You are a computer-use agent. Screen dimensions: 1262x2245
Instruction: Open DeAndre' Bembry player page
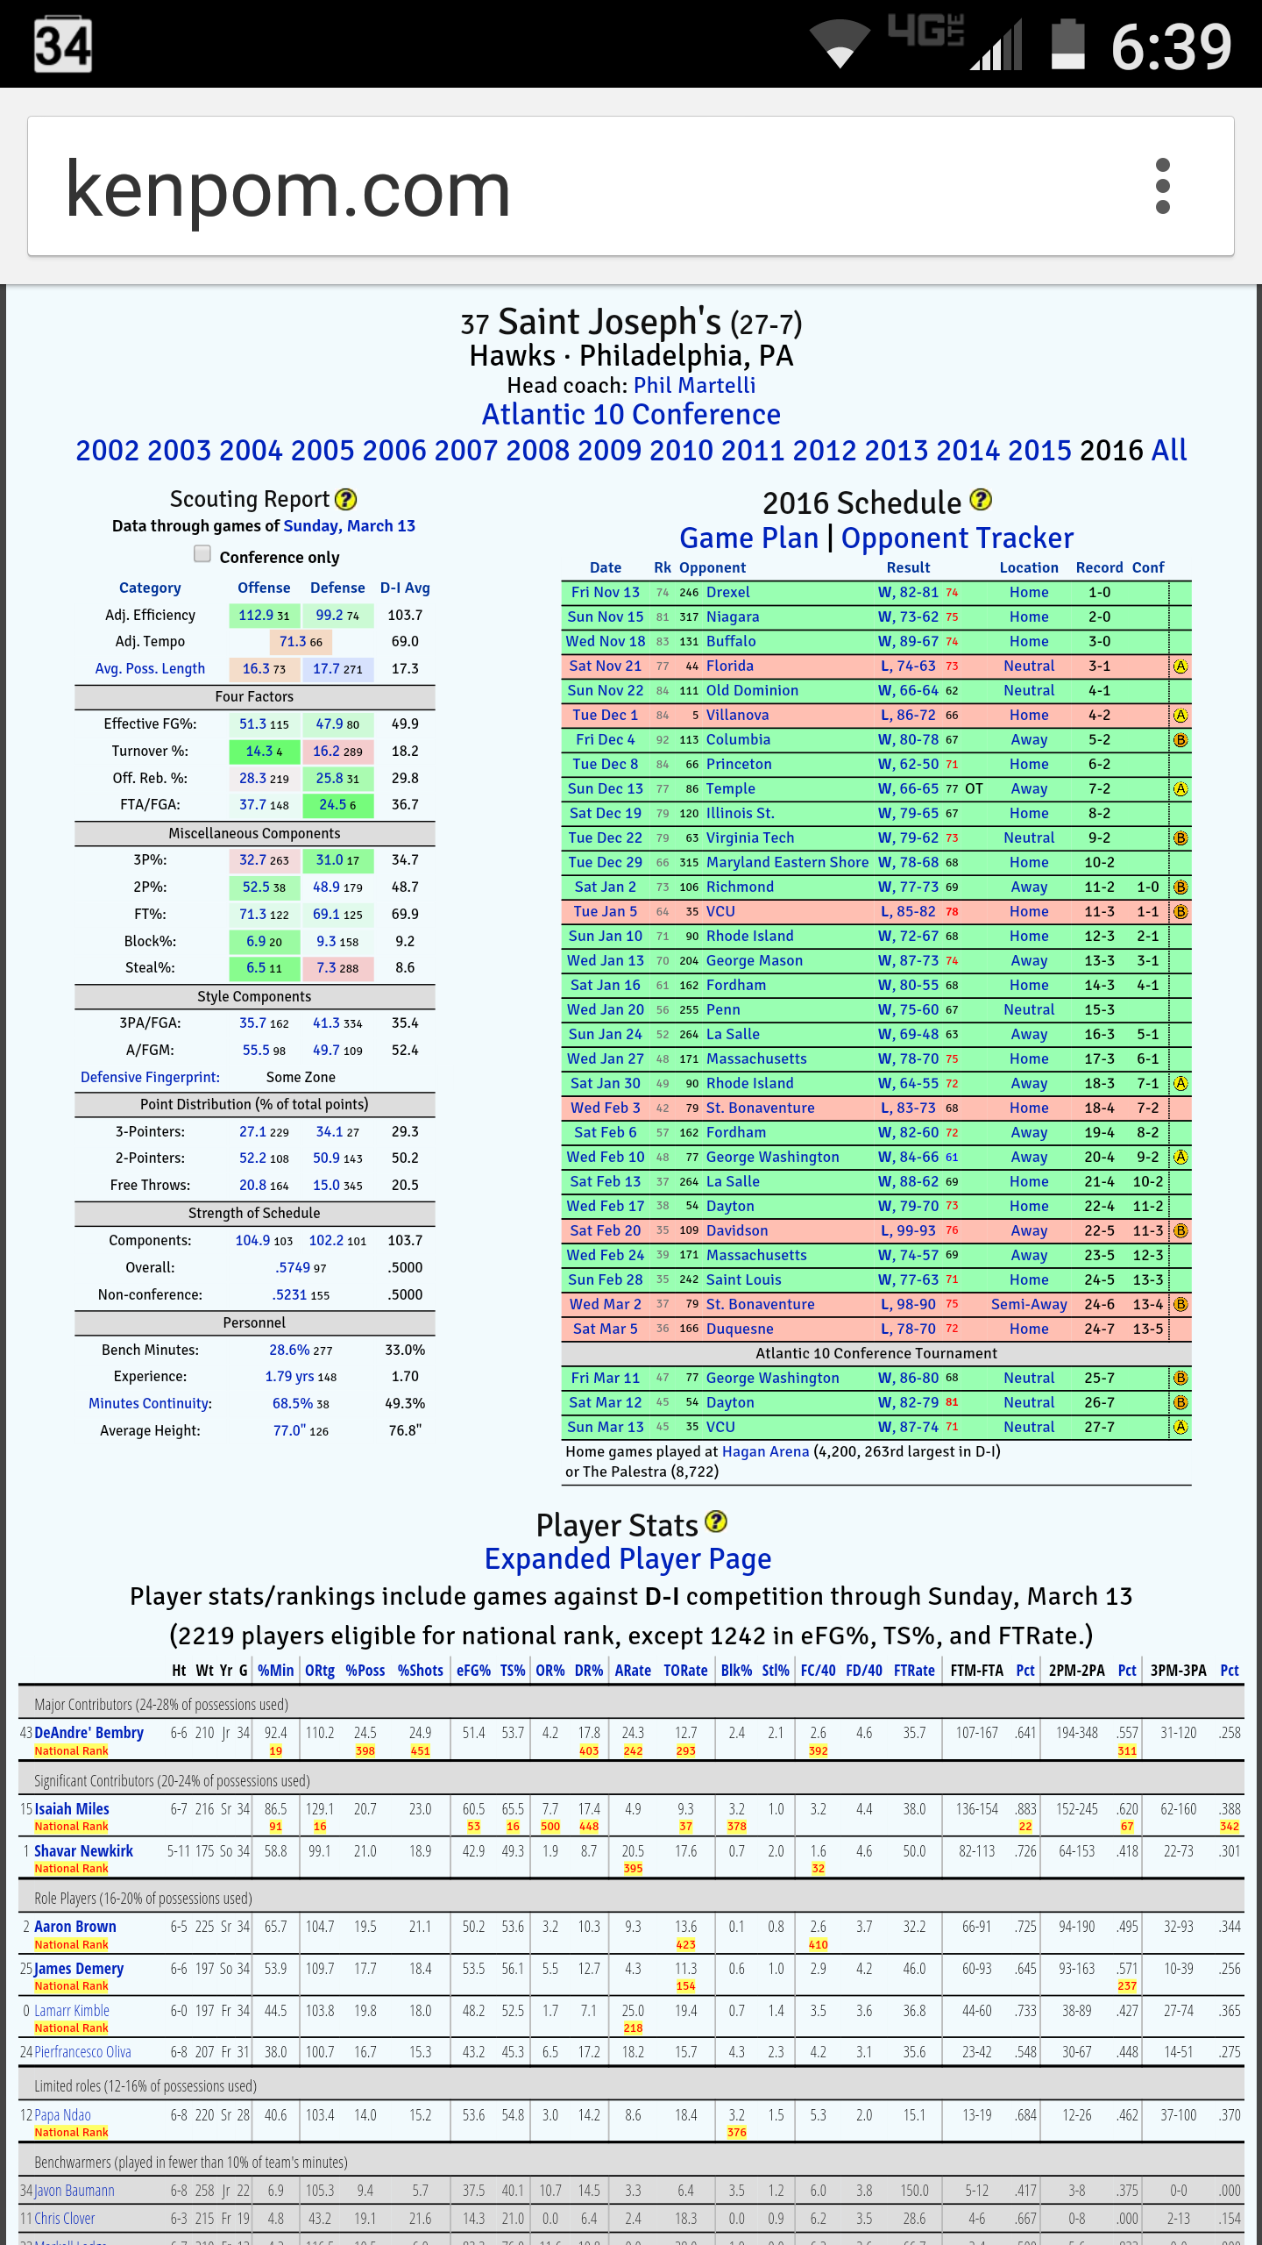89,1733
